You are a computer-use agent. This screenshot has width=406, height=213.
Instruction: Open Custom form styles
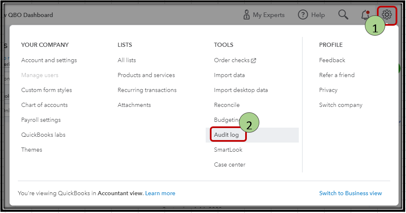[x=47, y=90]
